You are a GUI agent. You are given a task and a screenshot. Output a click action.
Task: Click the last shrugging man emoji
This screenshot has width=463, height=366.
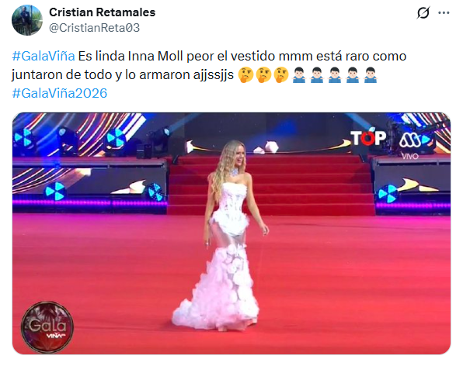click(371, 75)
